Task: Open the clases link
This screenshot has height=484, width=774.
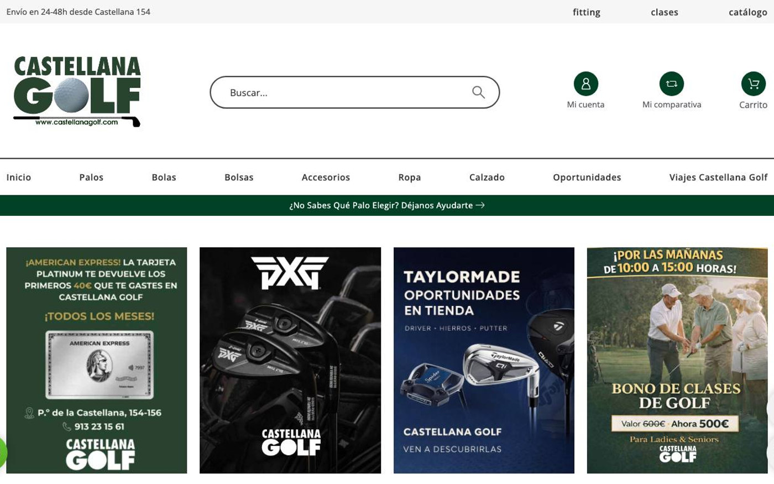Action: (x=664, y=12)
